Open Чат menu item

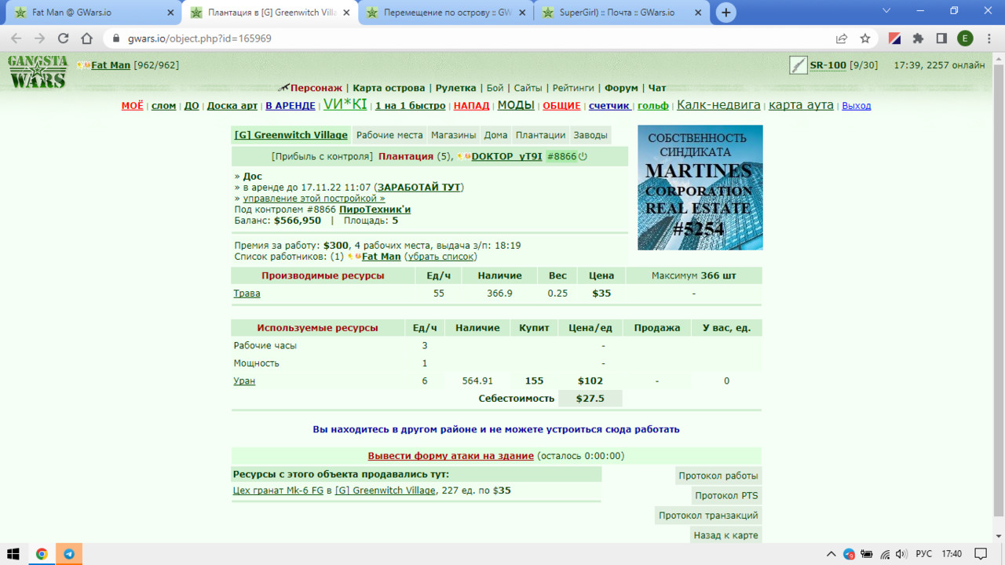pos(656,88)
